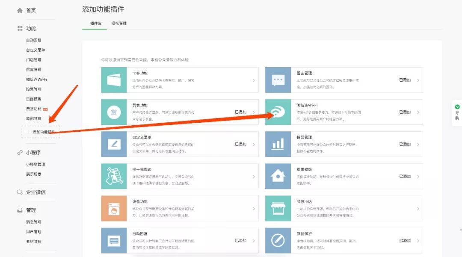462x257 pixels.
Task: Click the 微信小店 shop icon
Action: pyautogui.click(x=278, y=208)
